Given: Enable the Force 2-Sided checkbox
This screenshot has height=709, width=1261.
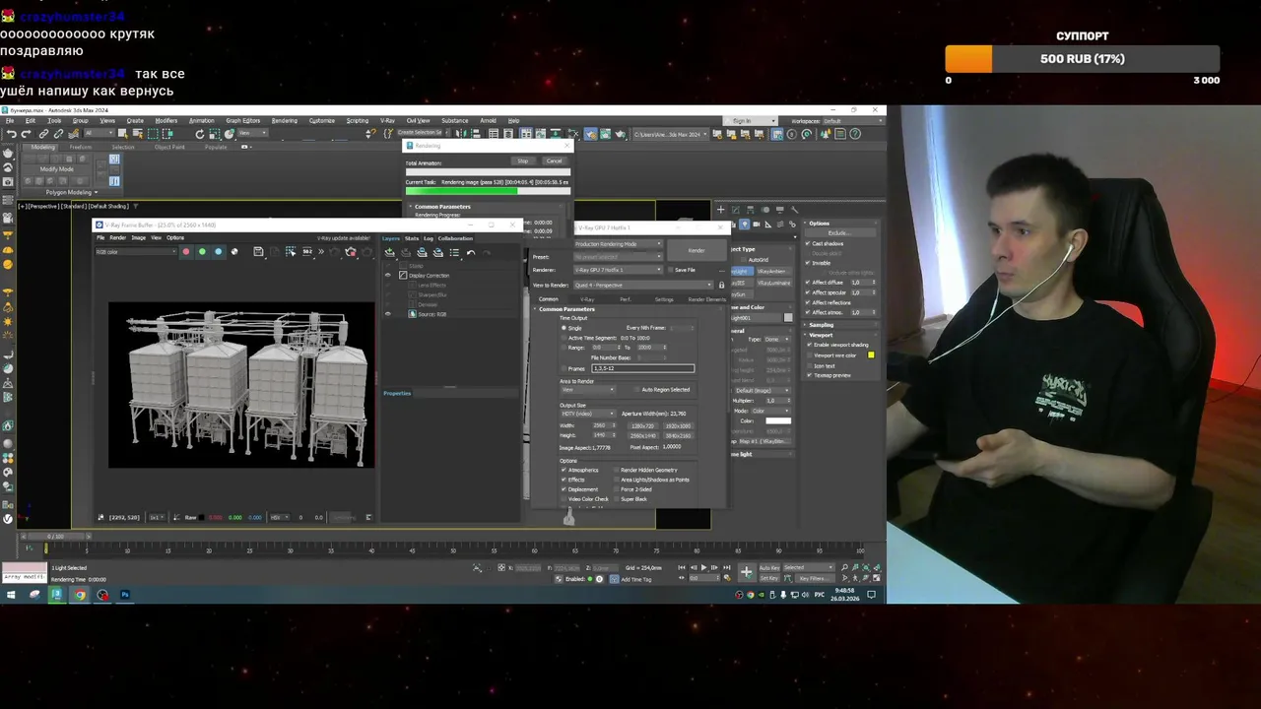Looking at the screenshot, I should (616, 489).
